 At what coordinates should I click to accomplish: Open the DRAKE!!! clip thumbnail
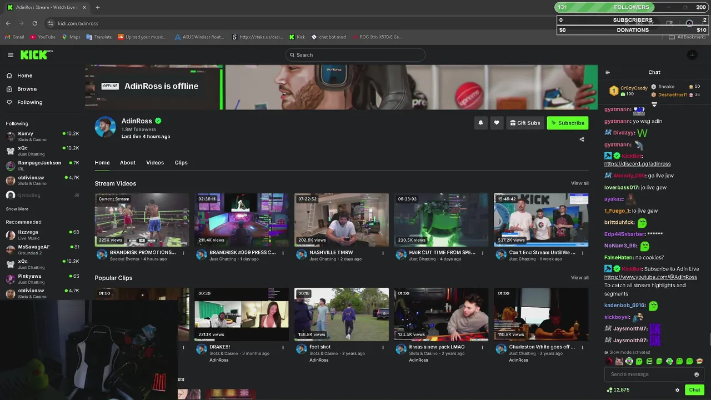click(x=242, y=314)
